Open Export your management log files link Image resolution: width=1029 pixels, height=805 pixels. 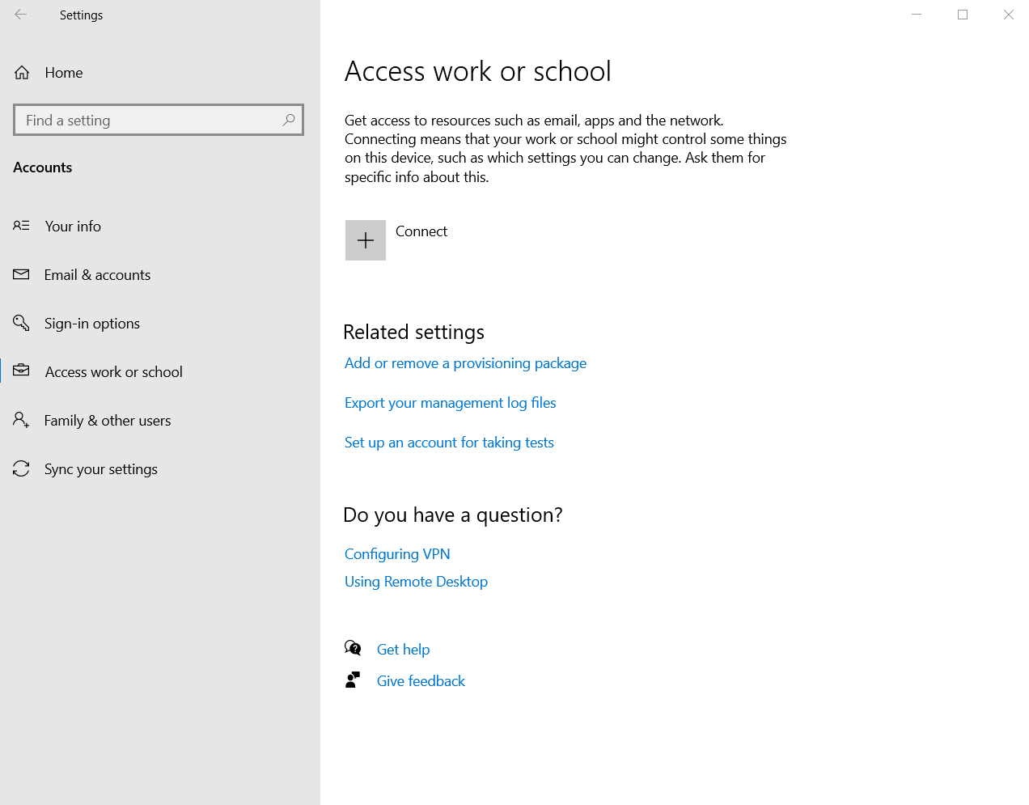tap(450, 403)
